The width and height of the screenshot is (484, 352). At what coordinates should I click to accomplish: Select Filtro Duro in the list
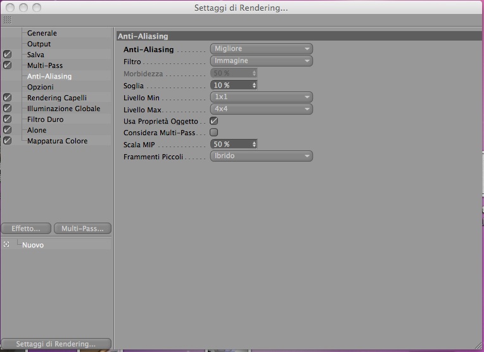46,119
